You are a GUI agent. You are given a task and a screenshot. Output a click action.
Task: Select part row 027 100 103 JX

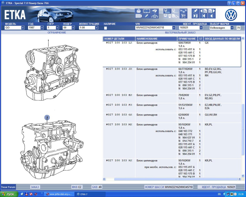pyautogui.click(x=172, y=80)
